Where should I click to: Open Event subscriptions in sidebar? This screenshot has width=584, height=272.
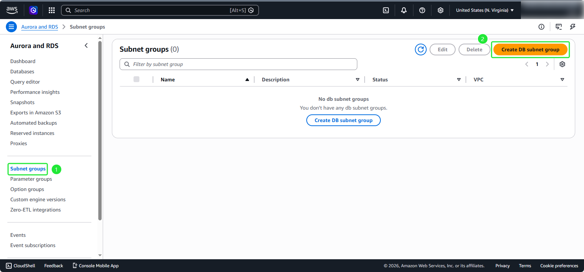(x=33, y=245)
